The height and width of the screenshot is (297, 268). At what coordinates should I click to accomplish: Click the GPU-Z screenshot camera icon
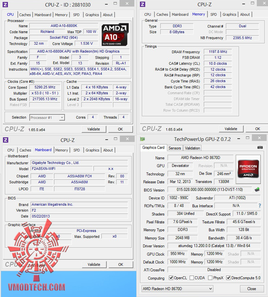tap(260, 148)
